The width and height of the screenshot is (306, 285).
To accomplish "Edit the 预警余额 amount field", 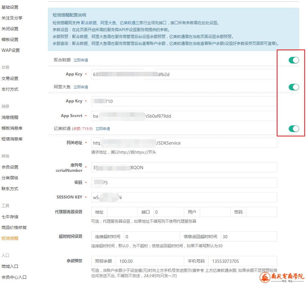I will click(149, 261).
